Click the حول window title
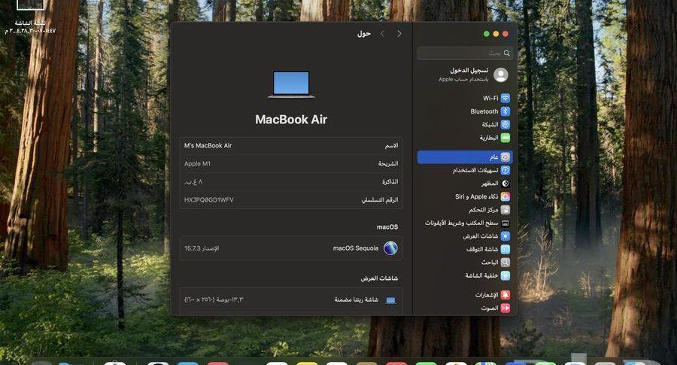The width and height of the screenshot is (677, 365). coord(364,33)
